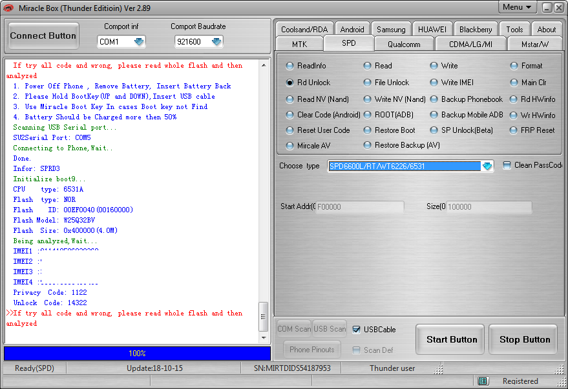568x389 pixels.
Task: Click the Size input field
Action: (489, 207)
